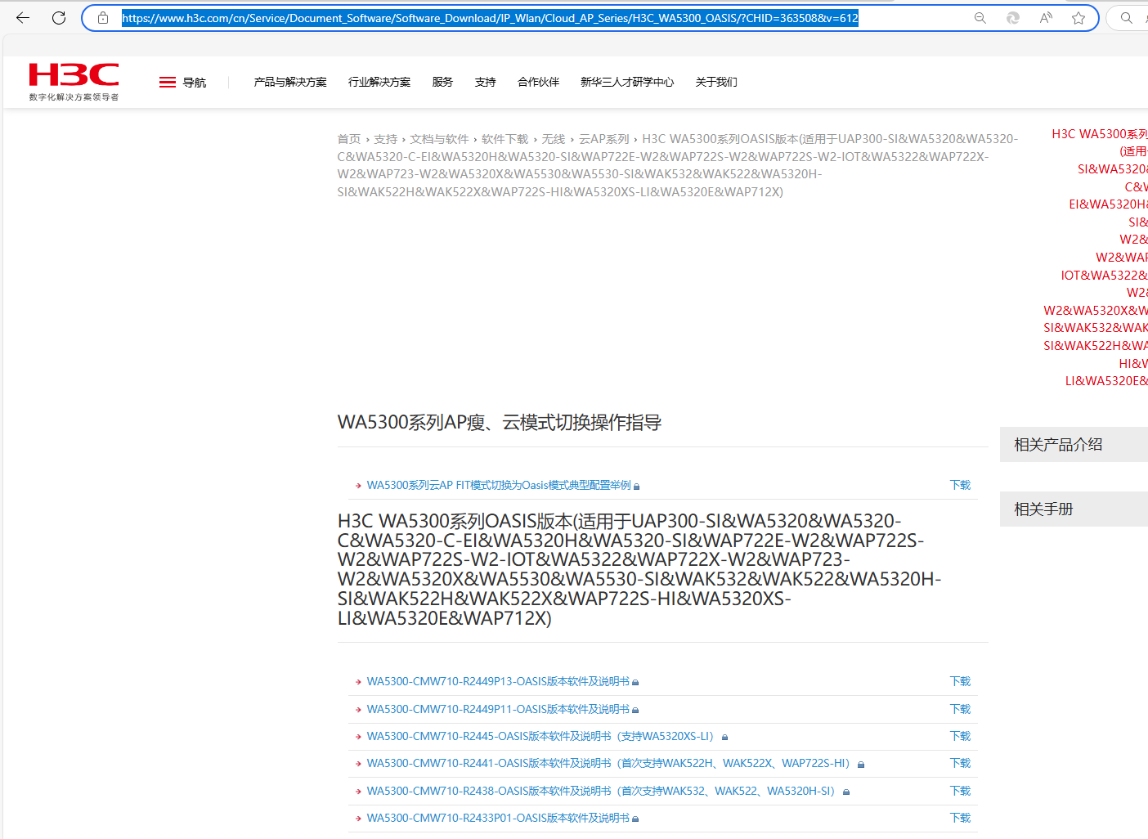Screen dimensions: 1148x839
Task: Open the R2433P01 OASIS software link
Action: [498, 818]
